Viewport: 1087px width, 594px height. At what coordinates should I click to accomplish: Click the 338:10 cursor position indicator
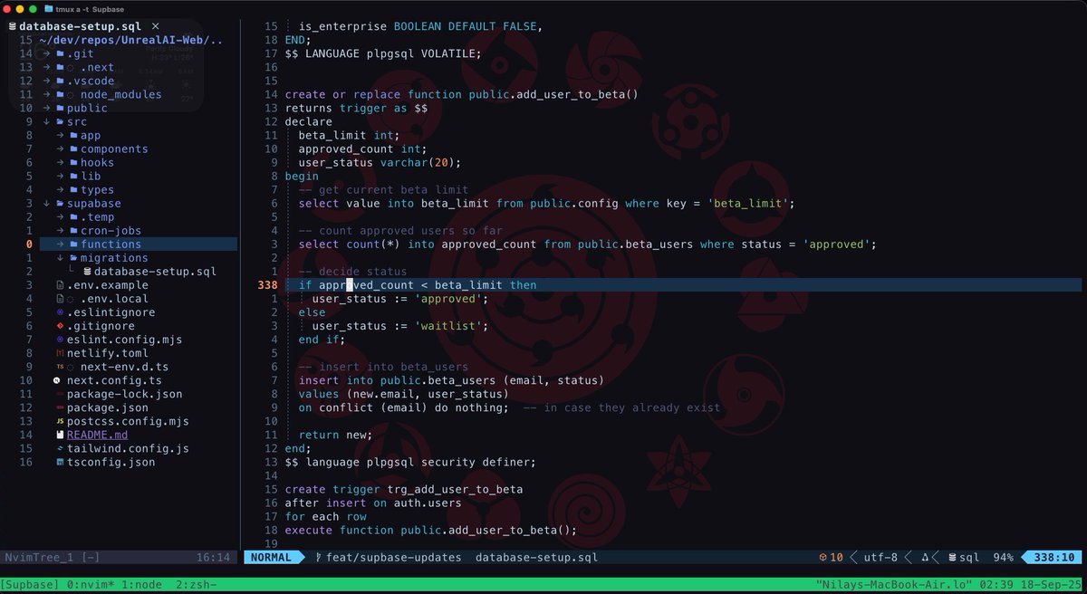click(x=1053, y=558)
